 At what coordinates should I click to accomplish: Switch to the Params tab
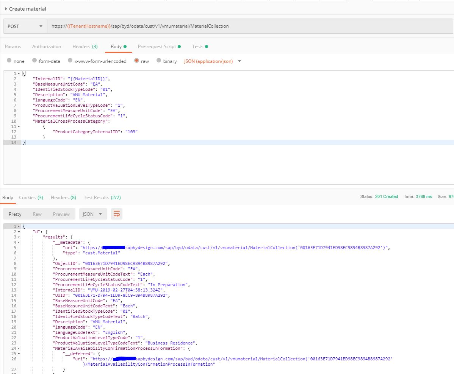(x=13, y=47)
